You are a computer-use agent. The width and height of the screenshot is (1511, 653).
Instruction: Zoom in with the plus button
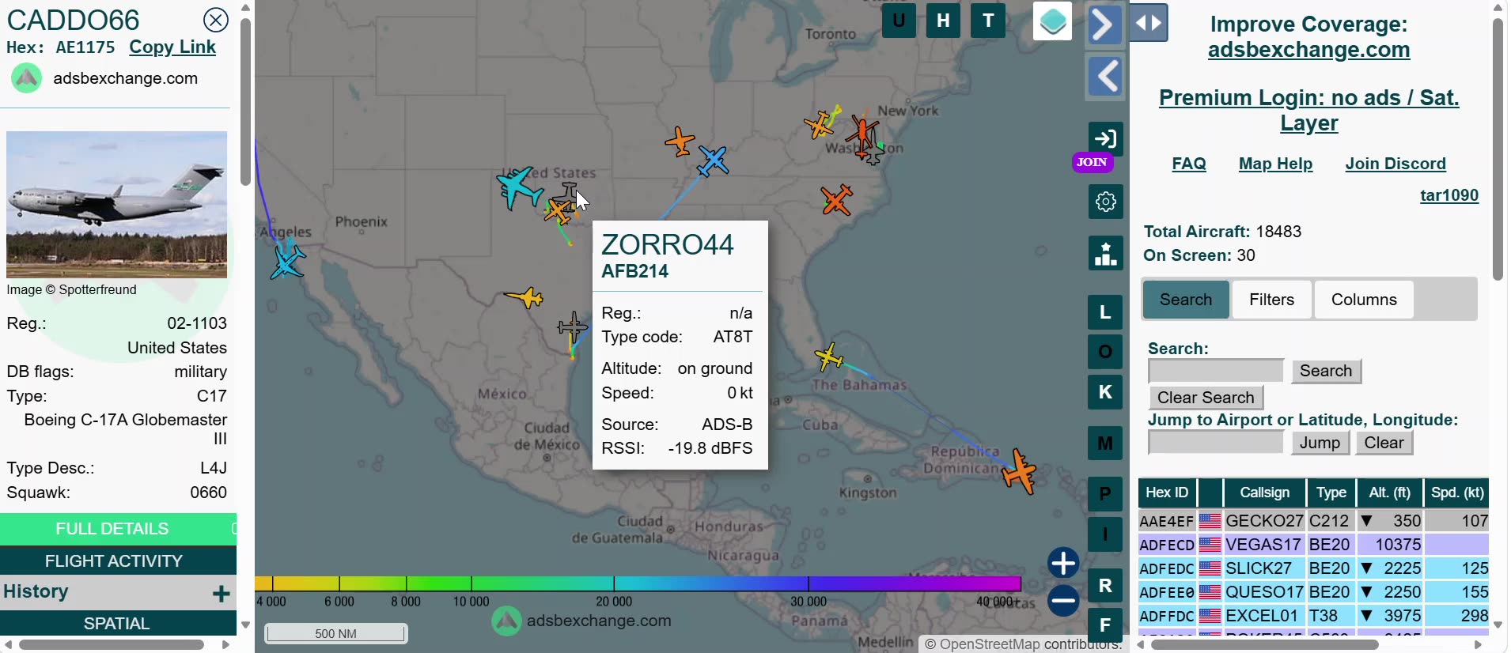click(1063, 563)
